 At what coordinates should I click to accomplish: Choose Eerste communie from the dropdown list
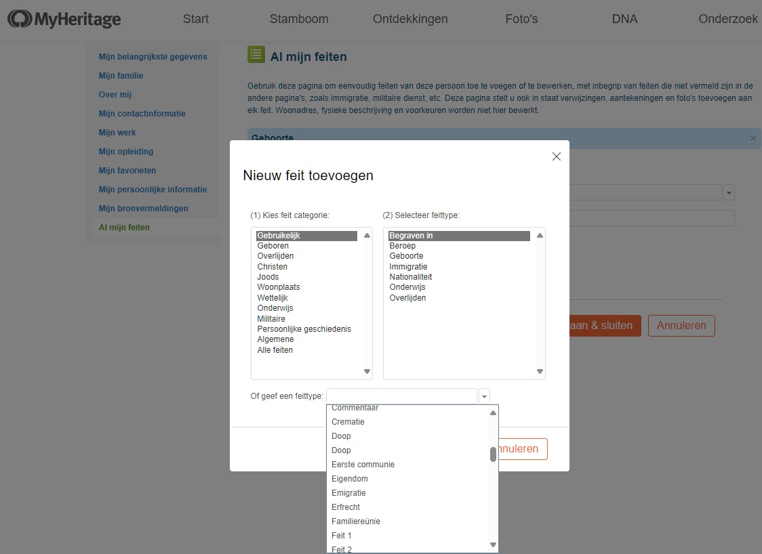coord(363,465)
